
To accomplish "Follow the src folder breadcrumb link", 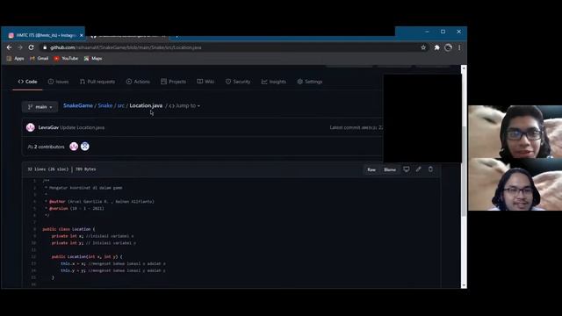I will click(121, 105).
